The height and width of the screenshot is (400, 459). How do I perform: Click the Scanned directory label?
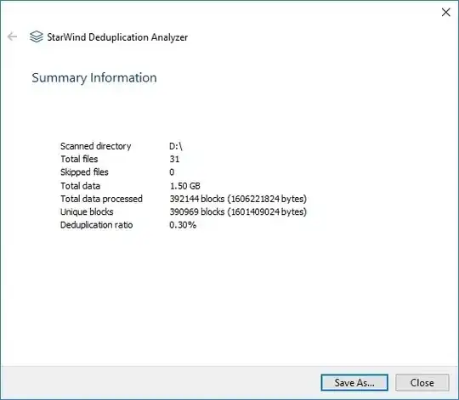[x=95, y=146]
